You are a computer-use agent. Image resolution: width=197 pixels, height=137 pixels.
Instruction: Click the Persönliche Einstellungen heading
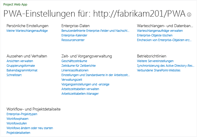pos(27,26)
